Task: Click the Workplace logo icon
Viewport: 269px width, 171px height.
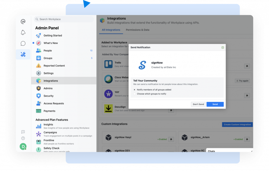Action: coord(23,22)
